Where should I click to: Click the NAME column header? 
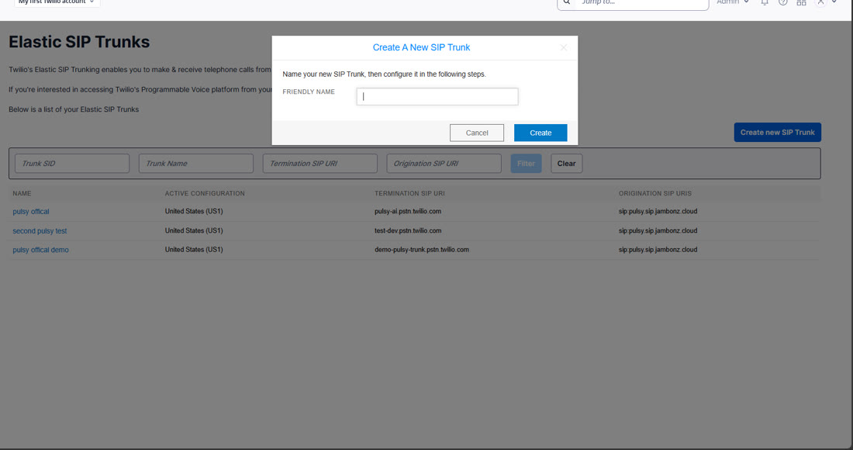pos(22,193)
